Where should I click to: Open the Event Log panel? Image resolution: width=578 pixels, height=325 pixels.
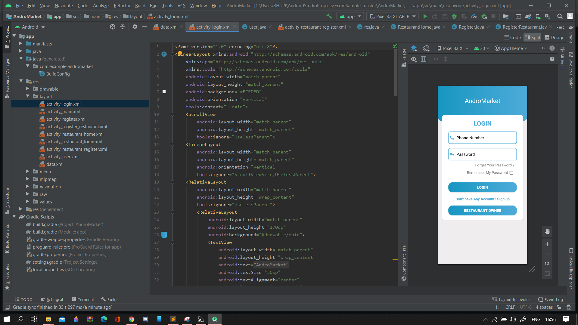(x=550, y=299)
